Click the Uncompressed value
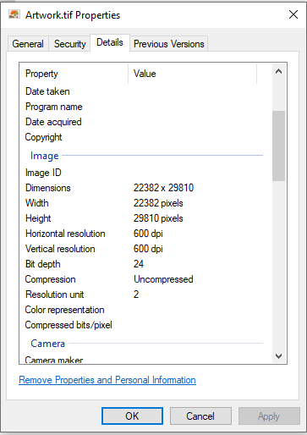Image resolution: width=307 pixels, height=435 pixels. [x=163, y=279]
